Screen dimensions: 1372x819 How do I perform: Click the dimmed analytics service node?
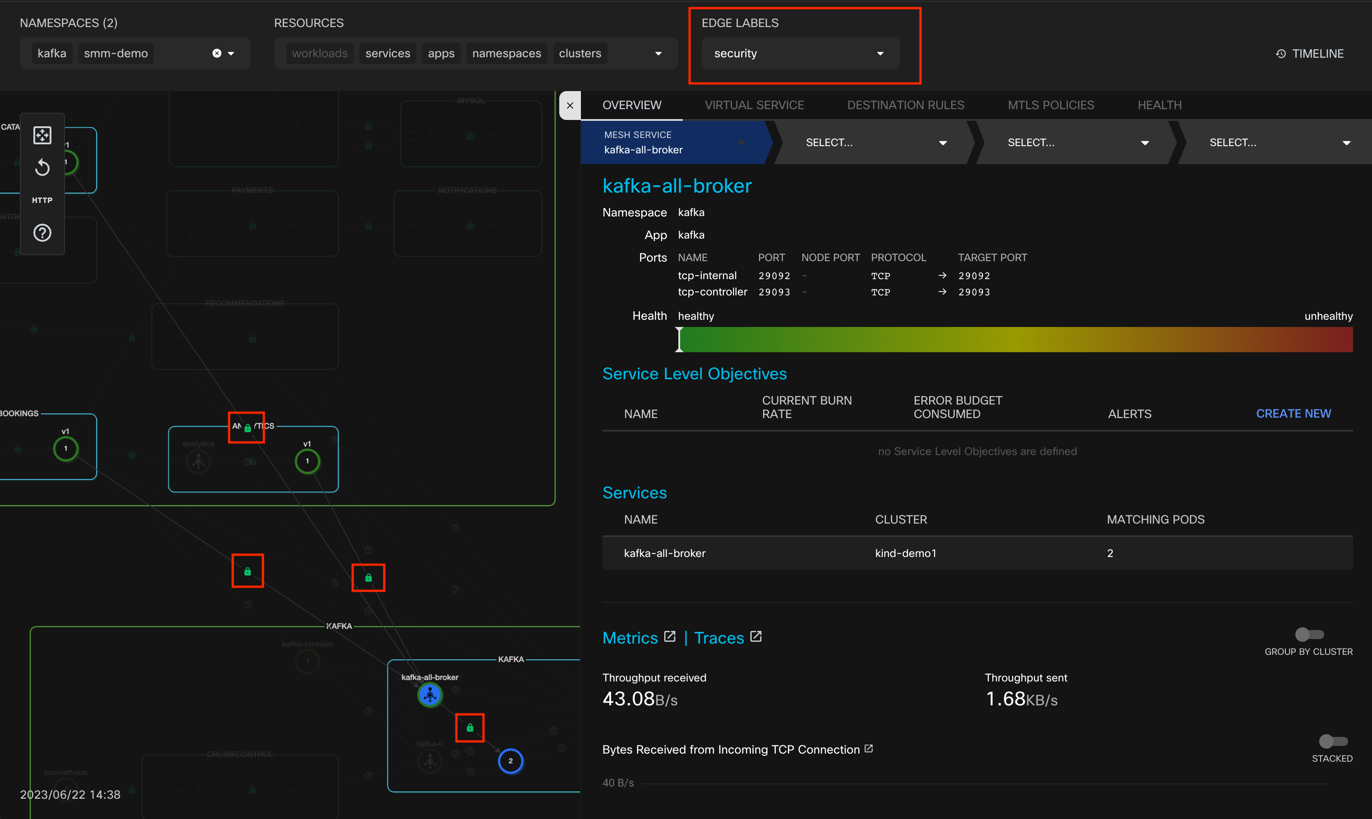(x=199, y=461)
